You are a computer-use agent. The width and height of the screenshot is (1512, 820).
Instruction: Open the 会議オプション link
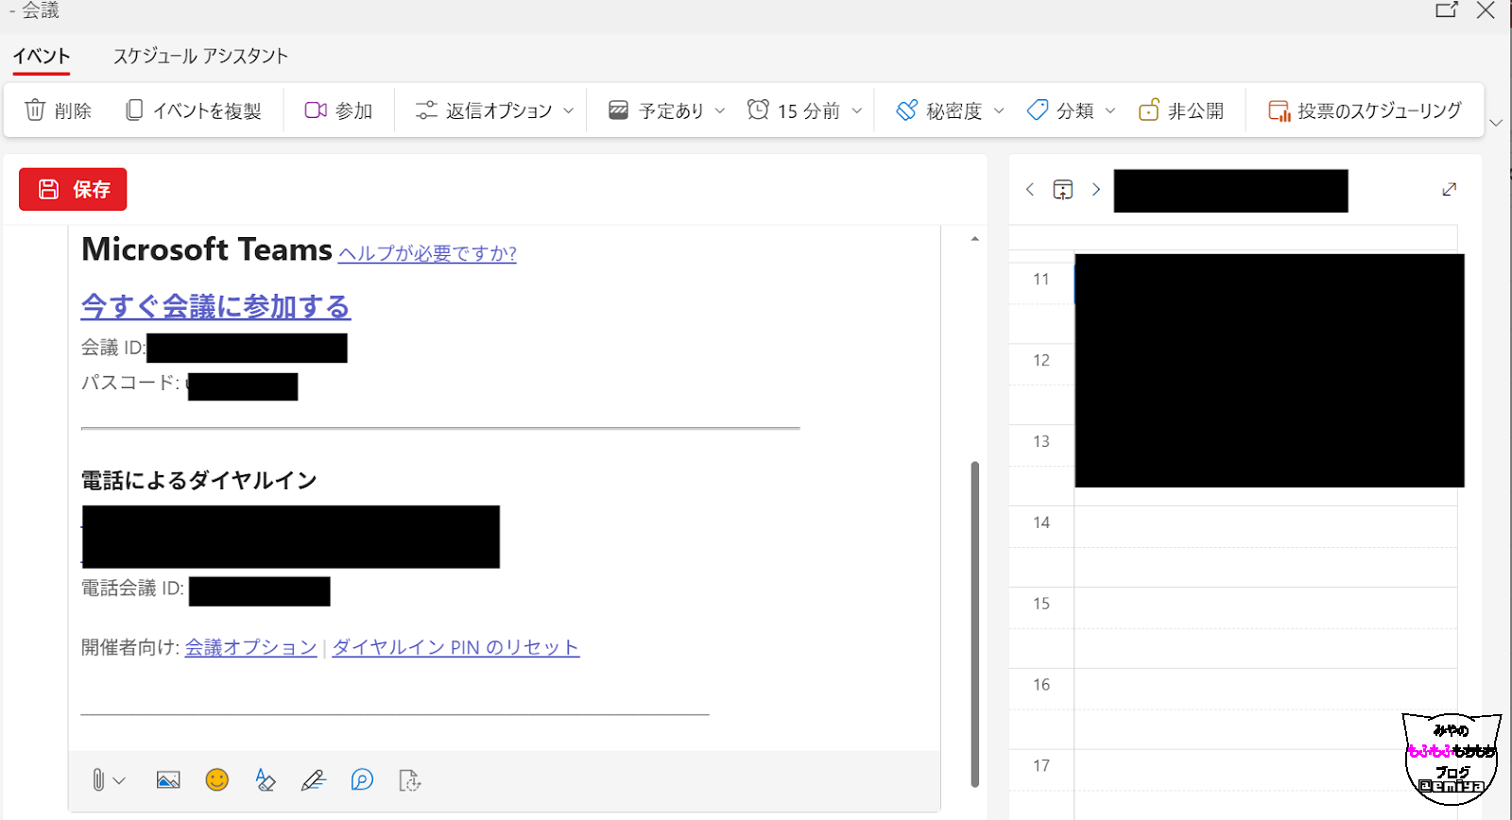(250, 647)
